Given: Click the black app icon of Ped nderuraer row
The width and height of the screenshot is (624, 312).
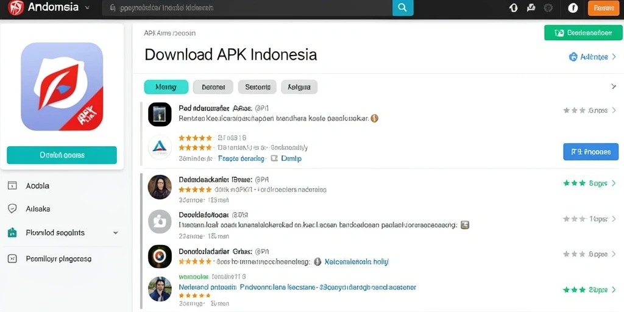Looking at the screenshot, I should [160, 115].
